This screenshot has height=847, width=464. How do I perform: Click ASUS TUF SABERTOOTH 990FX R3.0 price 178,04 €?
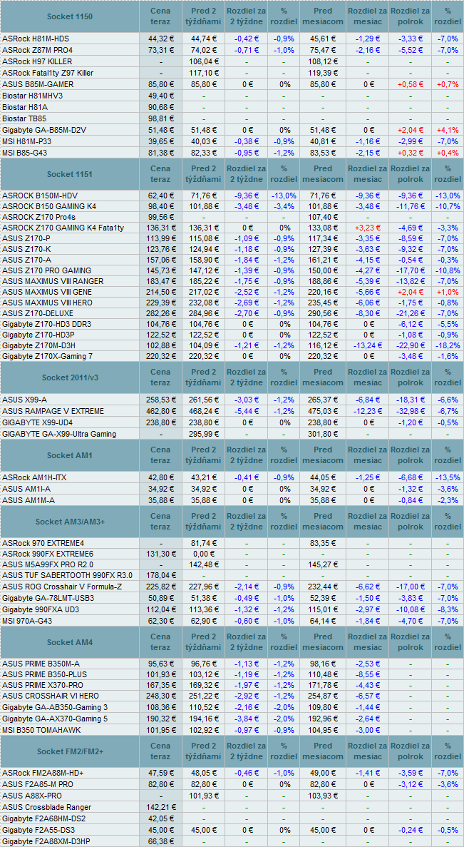click(160, 576)
